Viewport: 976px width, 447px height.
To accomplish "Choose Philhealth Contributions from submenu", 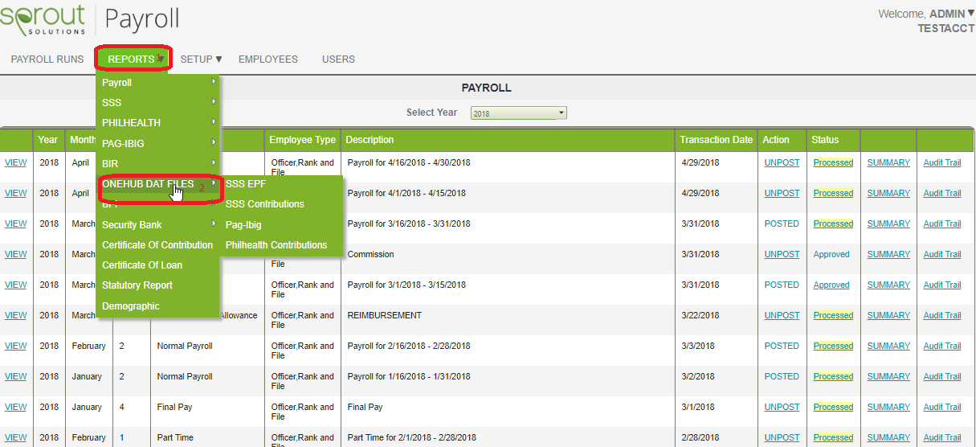I will 281,245.
